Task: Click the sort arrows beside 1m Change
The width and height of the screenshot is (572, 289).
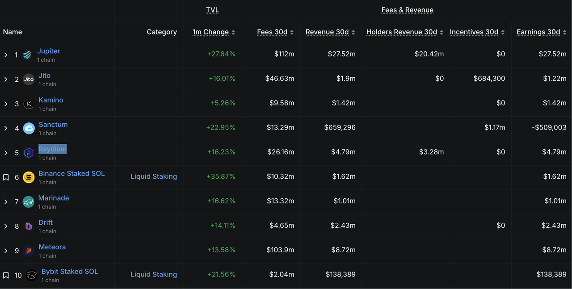Action: click(x=233, y=32)
